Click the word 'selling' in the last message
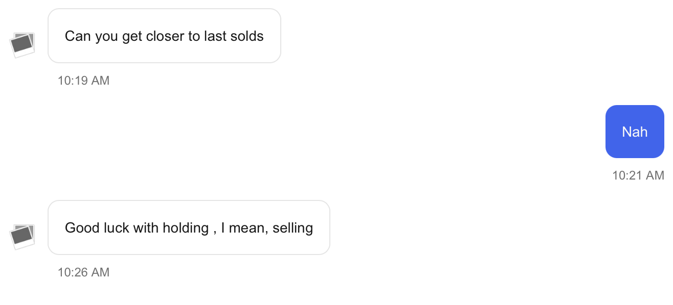The height and width of the screenshot is (305, 673). (293, 228)
